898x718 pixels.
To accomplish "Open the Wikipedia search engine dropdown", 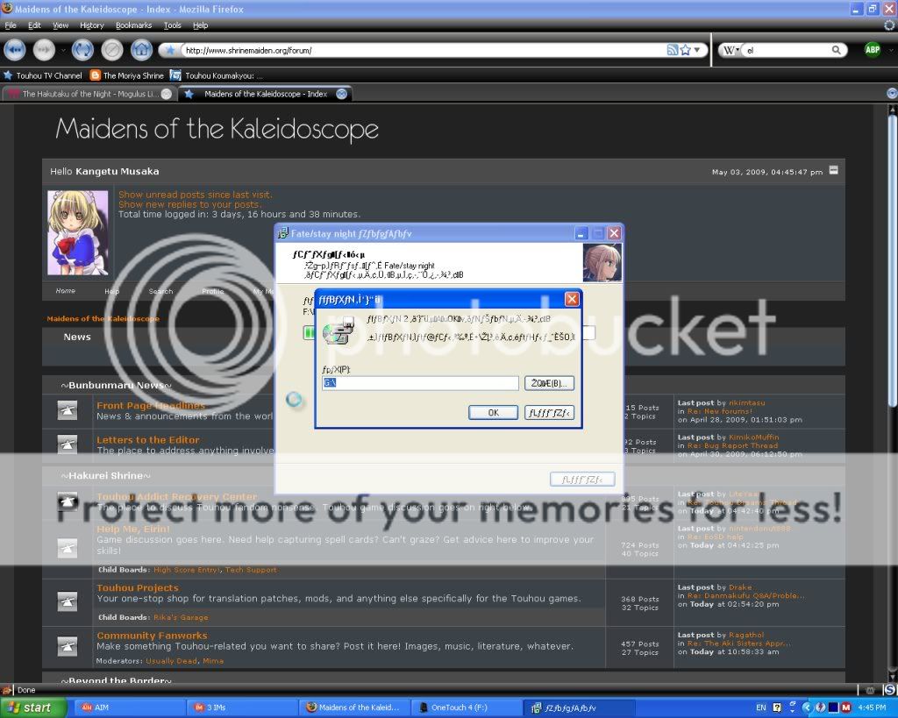I will (730, 50).
